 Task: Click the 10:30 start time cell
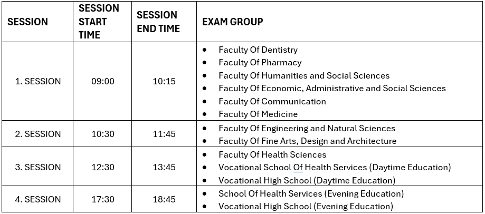coord(103,134)
